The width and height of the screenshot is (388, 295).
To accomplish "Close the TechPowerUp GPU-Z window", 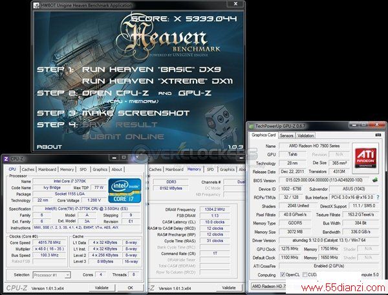I will [x=377, y=125].
